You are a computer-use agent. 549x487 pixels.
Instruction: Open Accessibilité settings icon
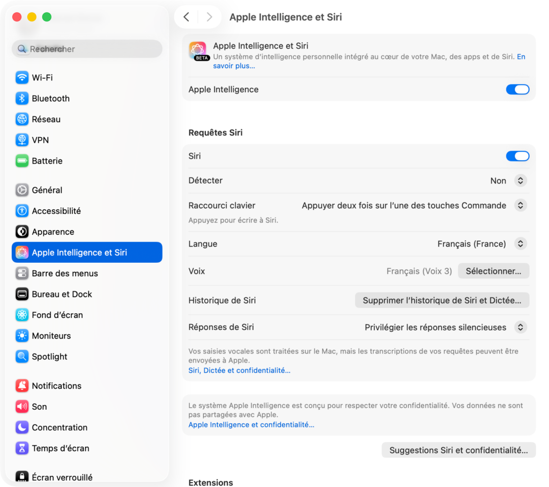pyautogui.click(x=22, y=211)
